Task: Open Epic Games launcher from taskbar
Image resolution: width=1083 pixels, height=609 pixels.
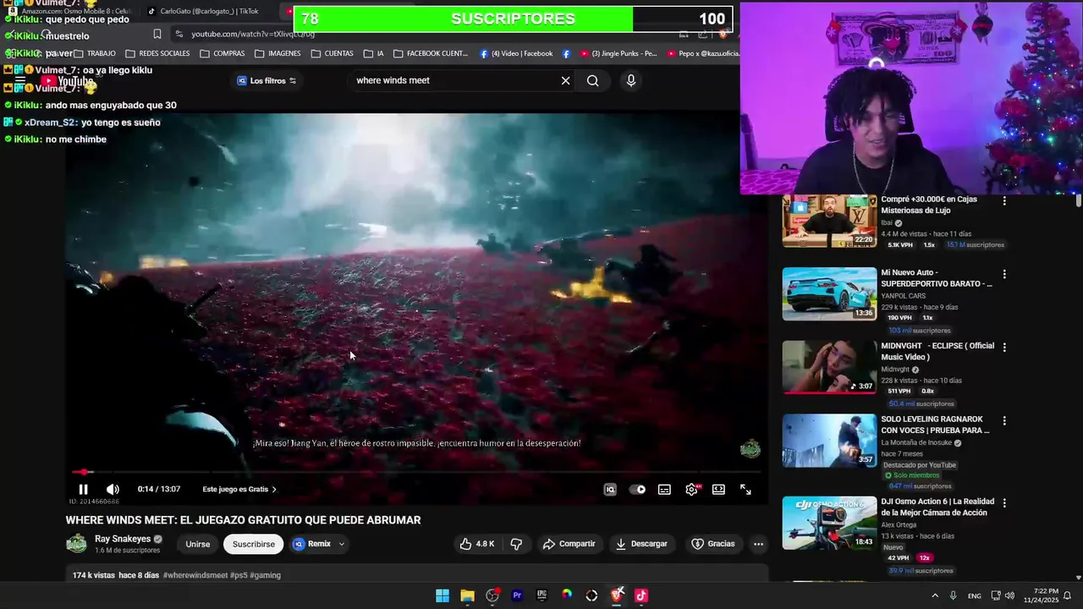Action: (x=541, y=595)
